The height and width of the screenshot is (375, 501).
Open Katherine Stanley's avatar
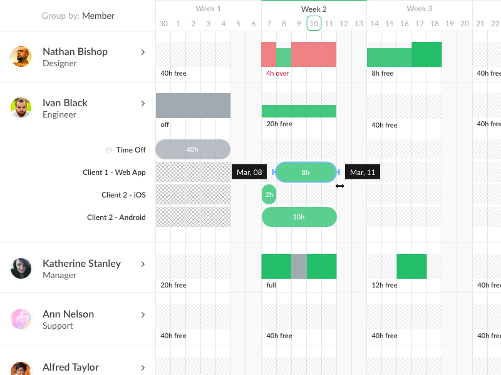(21, 269)
